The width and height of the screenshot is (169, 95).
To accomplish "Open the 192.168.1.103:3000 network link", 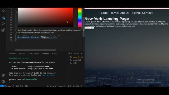I will [40, 69].
